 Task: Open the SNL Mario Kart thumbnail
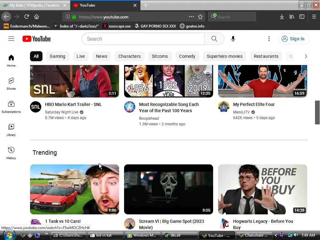[x=74, y=81]
